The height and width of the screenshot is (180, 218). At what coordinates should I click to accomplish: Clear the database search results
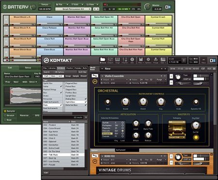point(86,118)
